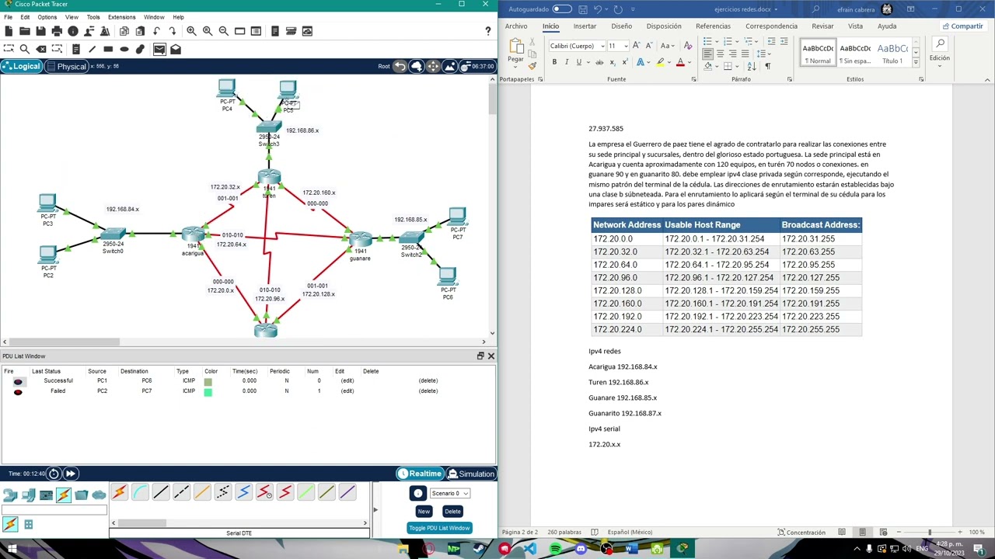The width and height of the screenshot is (995, 559).
Task: Click the Back navigation arrow beside Root
Action: (400, 66)
